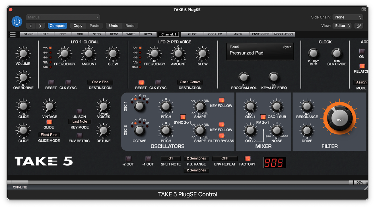Enable the UNISON switch

(79, 111)
